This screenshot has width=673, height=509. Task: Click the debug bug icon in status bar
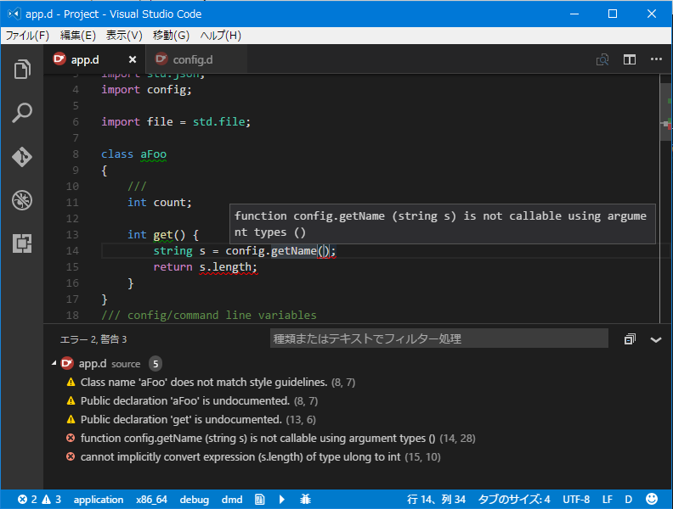(x=305, y=499)
